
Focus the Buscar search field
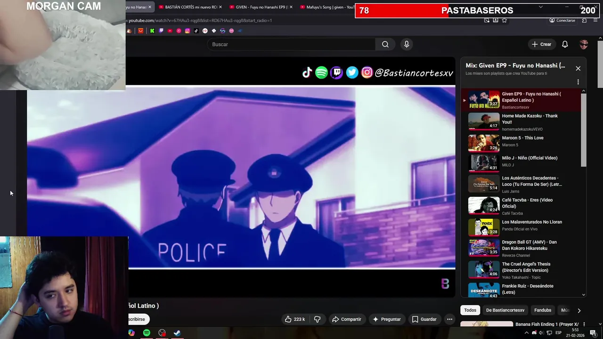pyautogui.click(x=291, y=44)
